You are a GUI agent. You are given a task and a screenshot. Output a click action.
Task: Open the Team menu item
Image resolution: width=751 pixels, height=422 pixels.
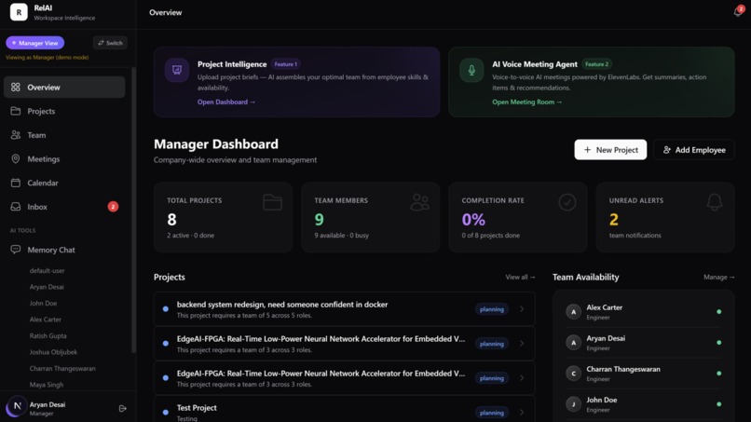(x=64, y=135)
